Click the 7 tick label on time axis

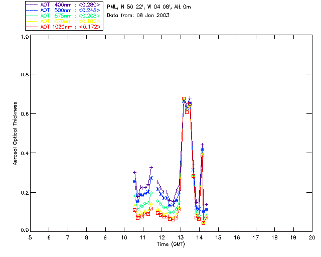pyautogui.click(x=68, y=237)
